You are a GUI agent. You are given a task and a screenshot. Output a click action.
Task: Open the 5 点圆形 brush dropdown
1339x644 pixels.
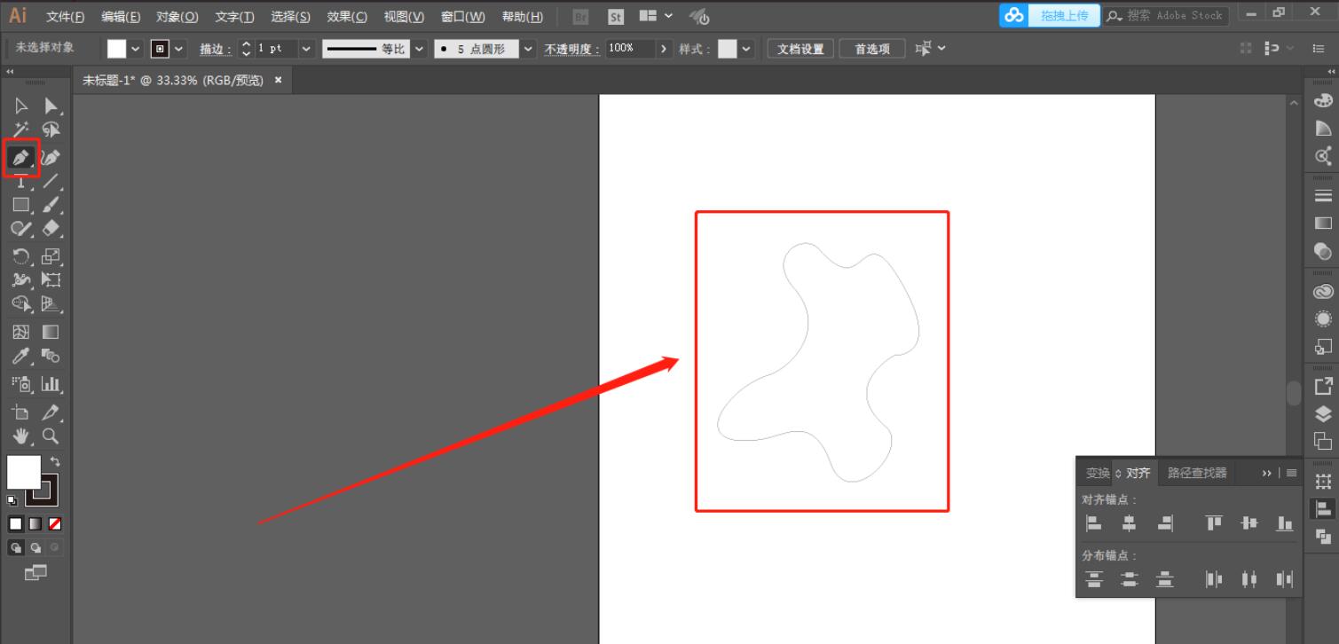click(x=529, y=49)
